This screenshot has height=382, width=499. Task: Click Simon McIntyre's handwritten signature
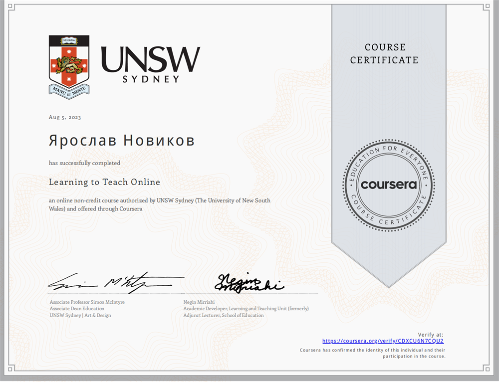pos(116,282)
